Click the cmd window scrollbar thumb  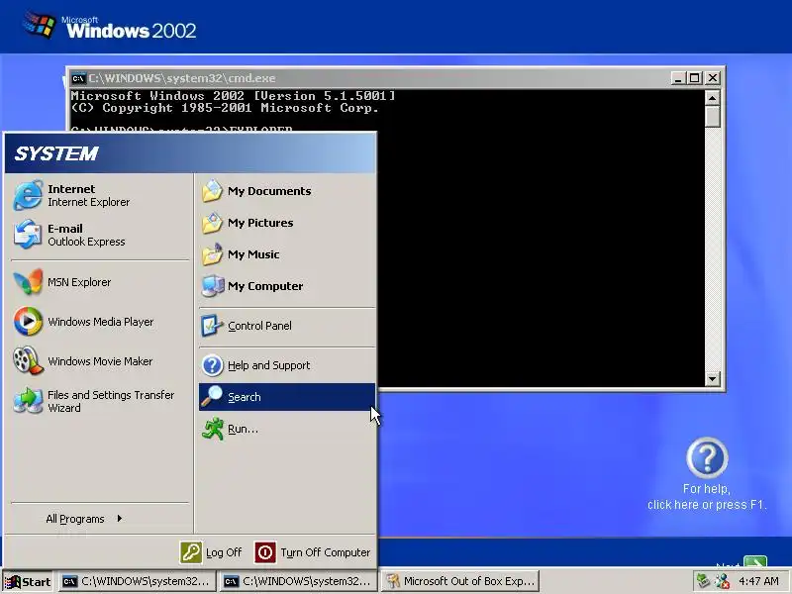pyautogui.click(x=712, y=117)
